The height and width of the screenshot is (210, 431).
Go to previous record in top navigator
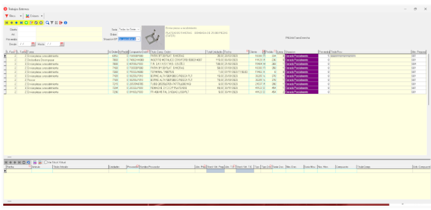(11, 23)
